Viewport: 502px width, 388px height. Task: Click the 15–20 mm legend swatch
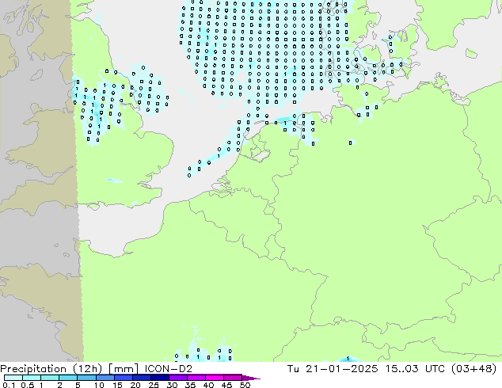point(123,378)
